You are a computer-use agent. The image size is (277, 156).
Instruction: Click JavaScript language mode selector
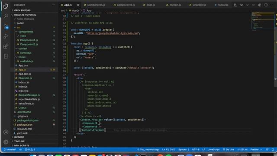point(213,149)
